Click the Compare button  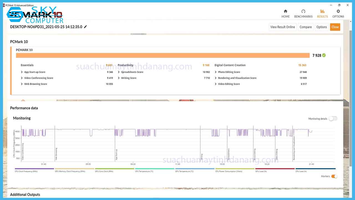click(306, 27)
